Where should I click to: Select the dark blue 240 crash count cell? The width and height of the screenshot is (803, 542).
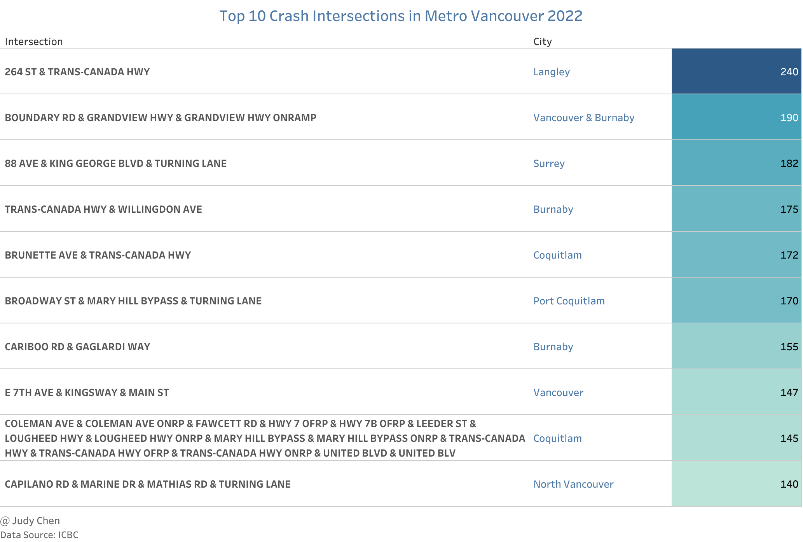(736, 71)
